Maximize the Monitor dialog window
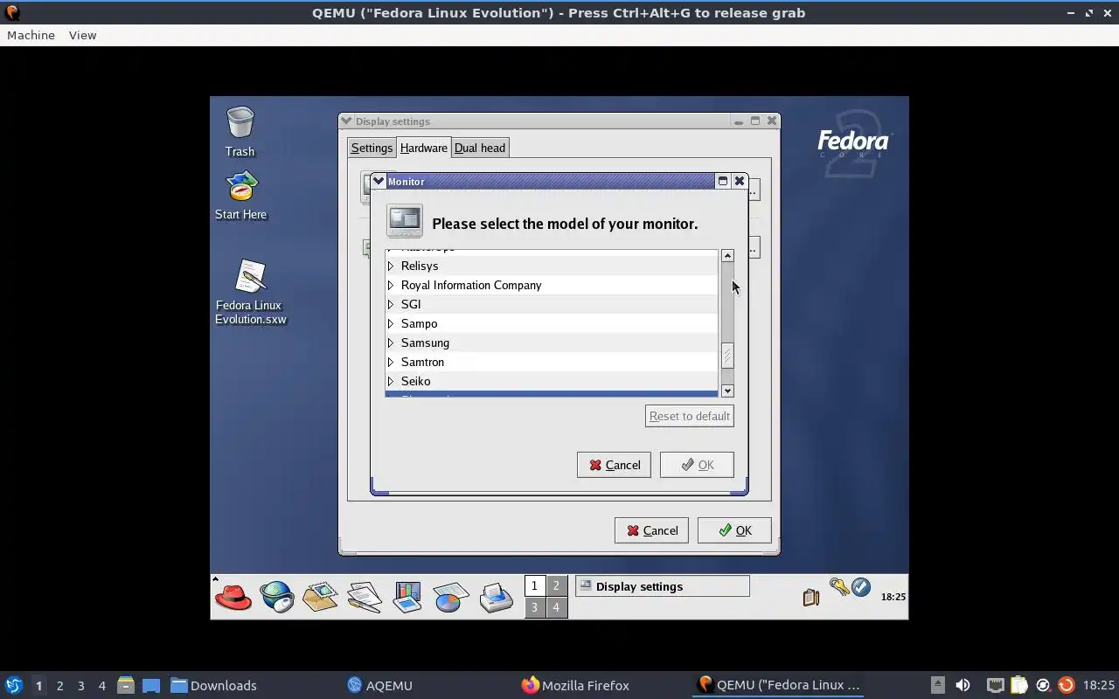1119x699 pixels. coord(722,181)
